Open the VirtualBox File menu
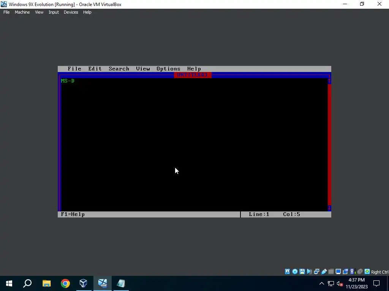Image resolution: width=389 pixels, height=291 pixels. pos(6,12)
